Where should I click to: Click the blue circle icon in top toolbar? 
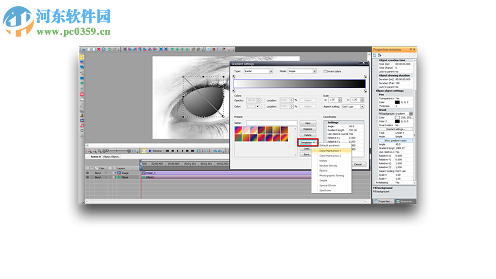(x=104, y=49)
